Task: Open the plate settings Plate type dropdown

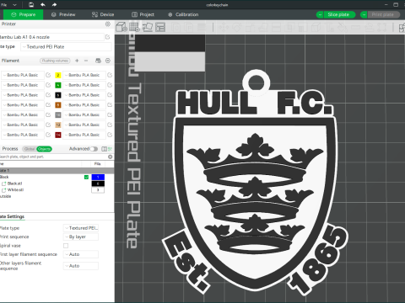Action: 81,228
